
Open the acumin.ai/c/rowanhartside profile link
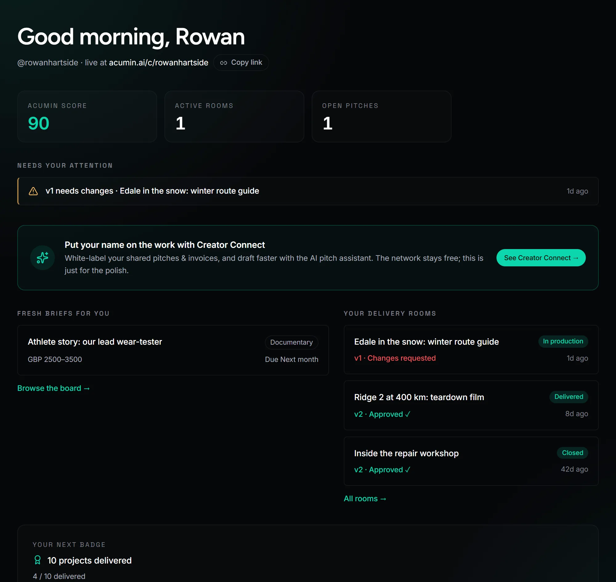pyautogui.click(x=158, y=63)
